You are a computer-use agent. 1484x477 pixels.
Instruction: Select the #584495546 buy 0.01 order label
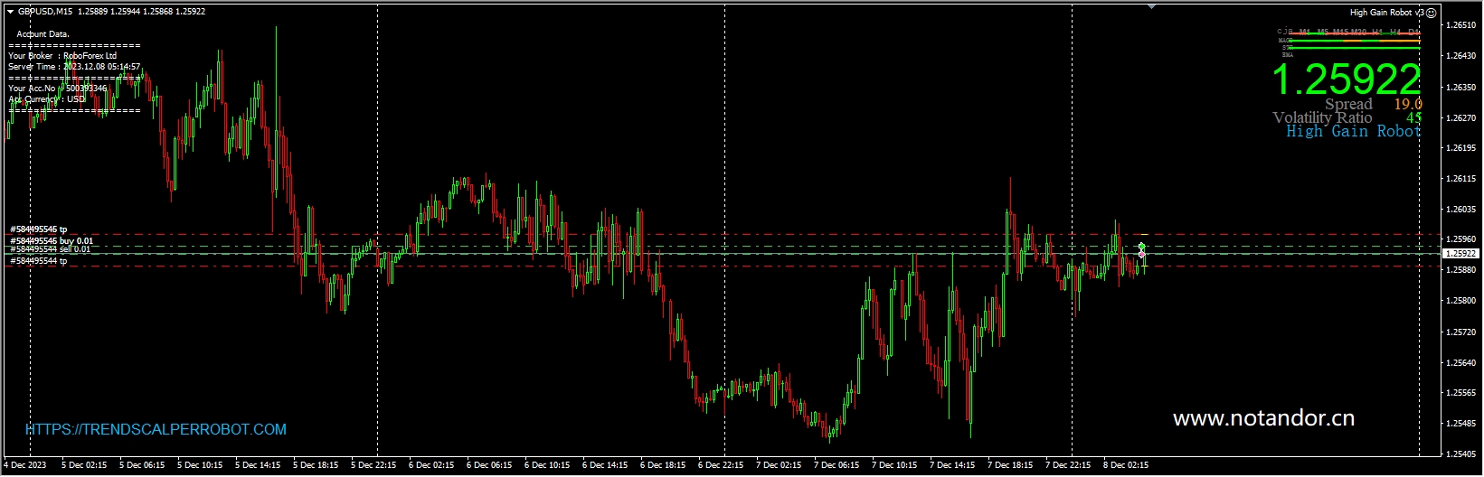(x=52, y=241)
